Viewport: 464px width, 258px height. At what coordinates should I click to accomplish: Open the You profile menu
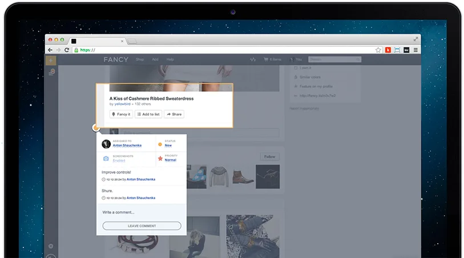pyautogui.click(x=296, y=59)
